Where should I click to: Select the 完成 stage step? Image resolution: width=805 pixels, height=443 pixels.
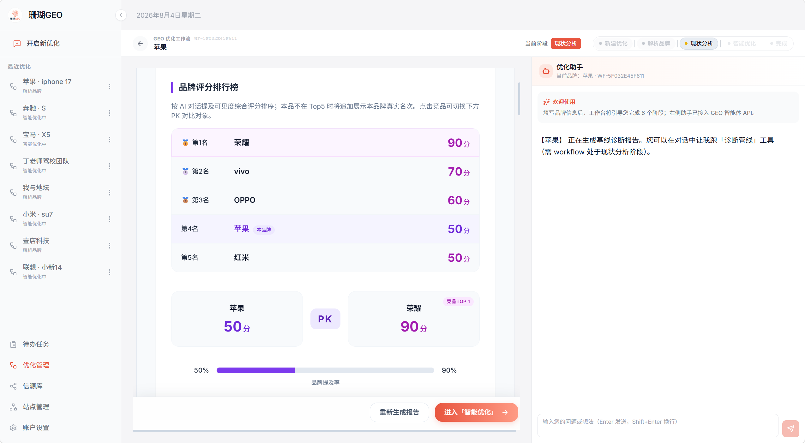point(779,44)
